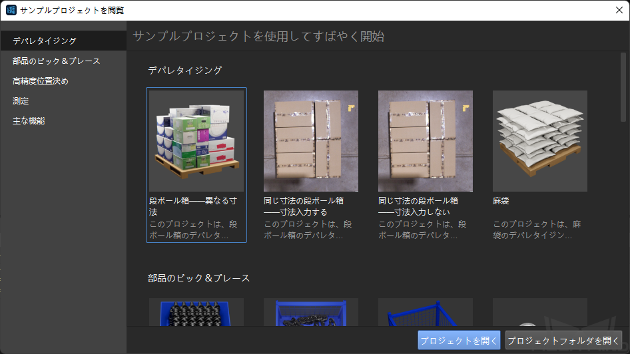Show 主な機能 category

pos(63,121)
